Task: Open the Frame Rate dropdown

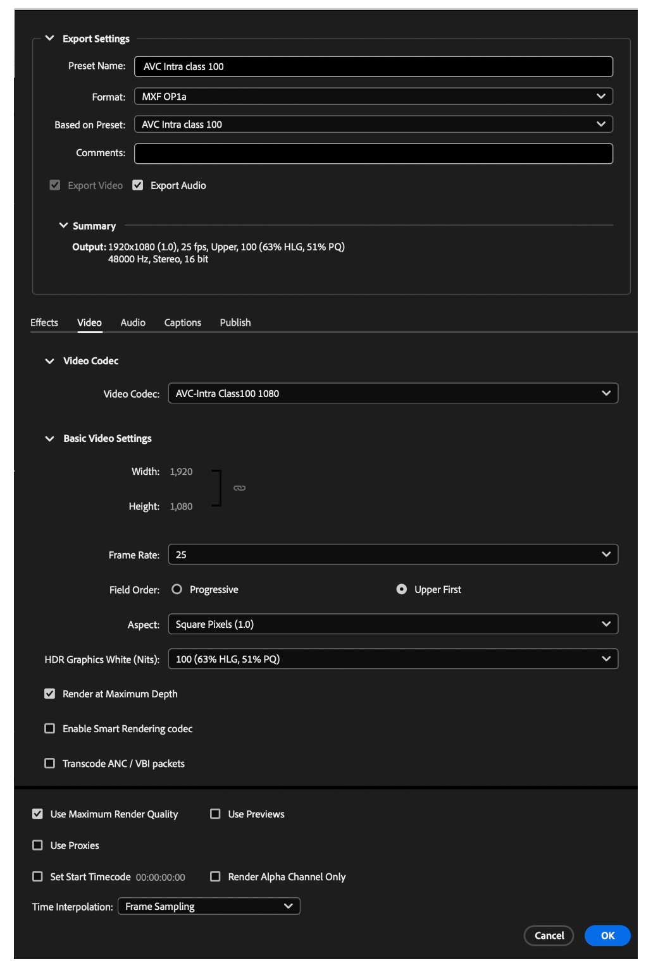Action: [393, 554]
